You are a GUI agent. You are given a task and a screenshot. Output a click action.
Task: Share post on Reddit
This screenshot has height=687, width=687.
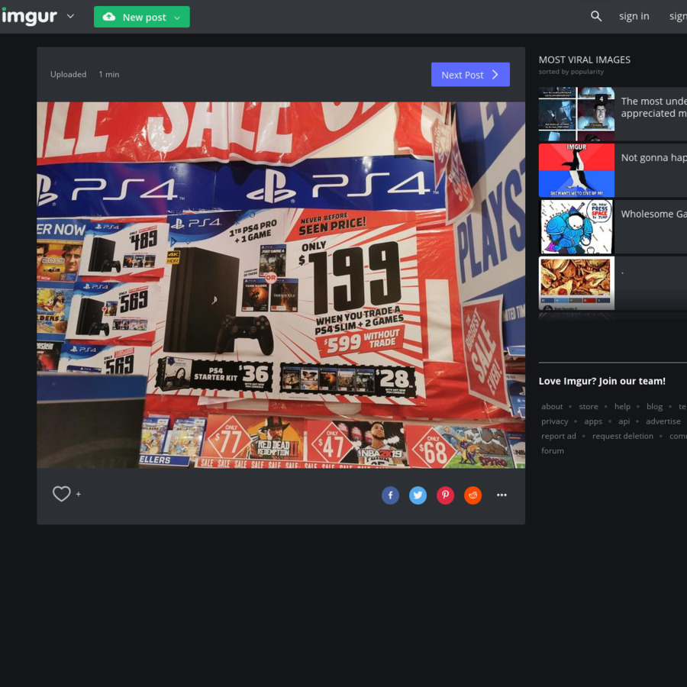click(473, 495)
